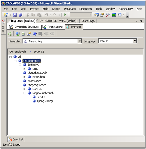This screenshot has width=146, height=149.
Task: Click the Process dimension icon in browser toolbar
Action: [10, 34]
